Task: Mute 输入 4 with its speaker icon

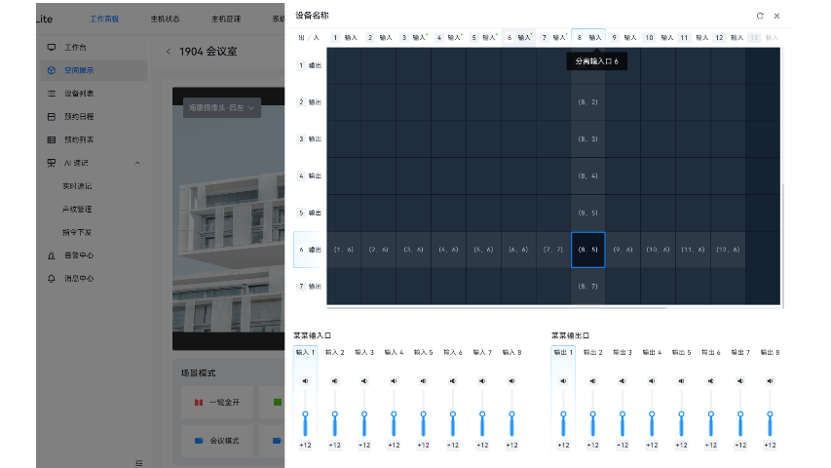Action: 394,381
